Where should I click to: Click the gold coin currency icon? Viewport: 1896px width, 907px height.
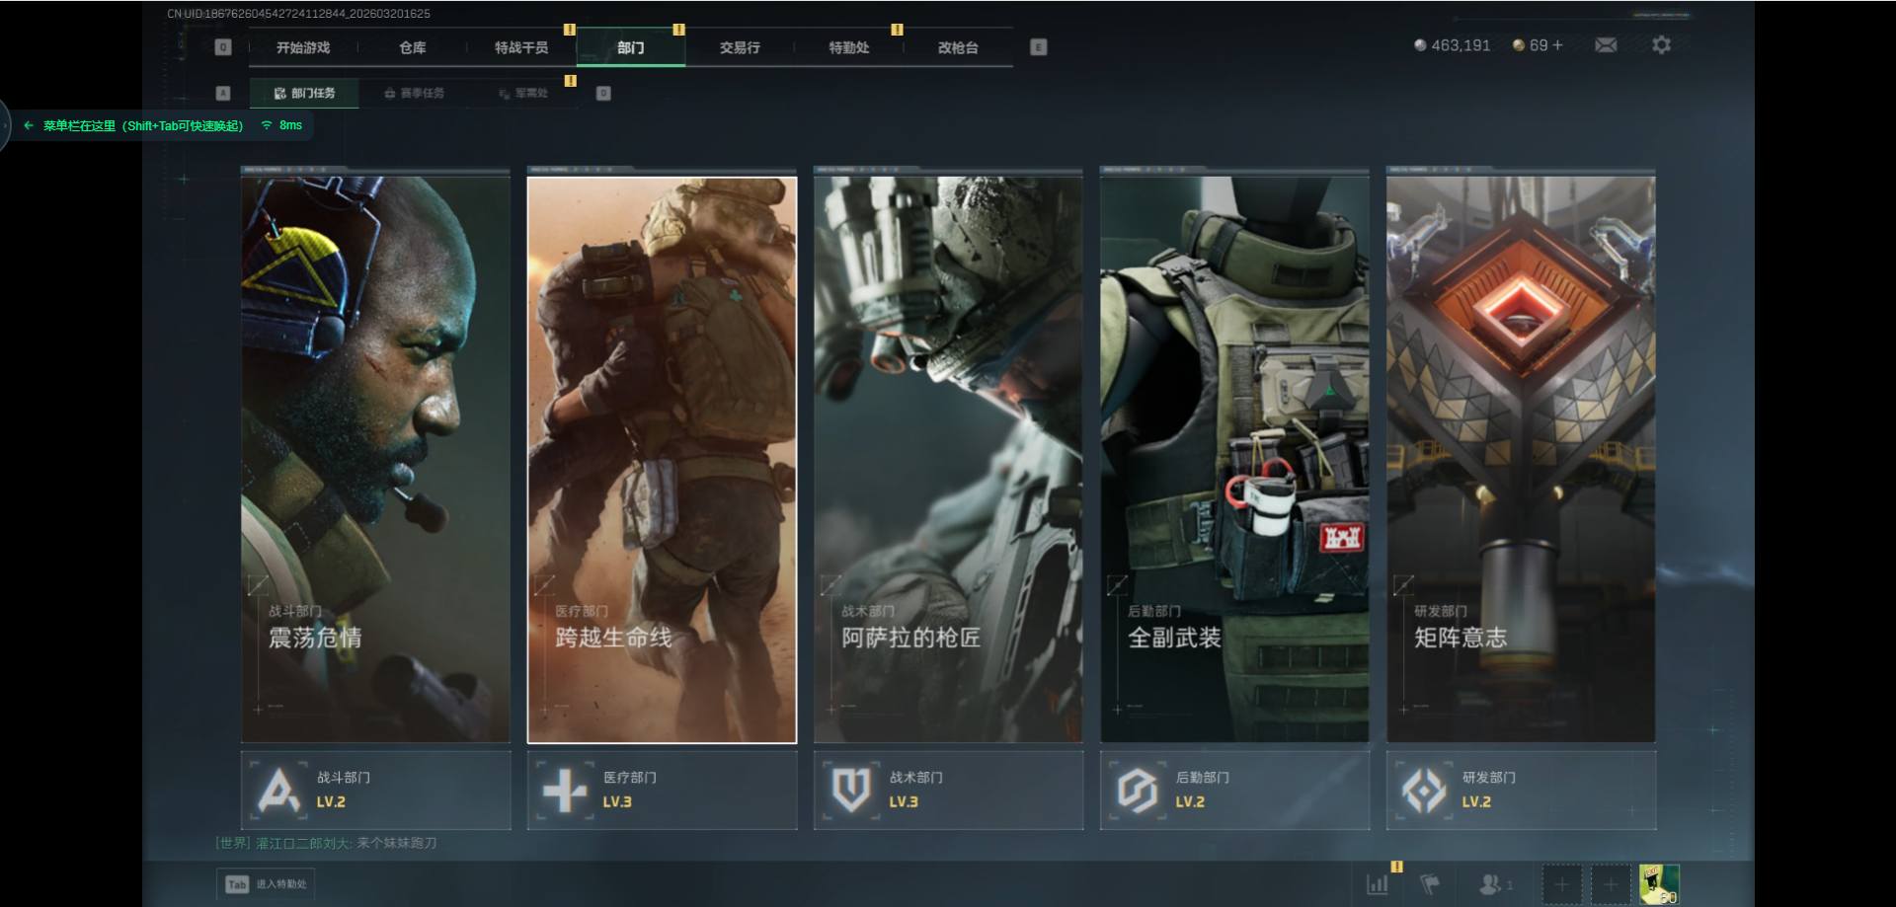(x=1519, y=45)
